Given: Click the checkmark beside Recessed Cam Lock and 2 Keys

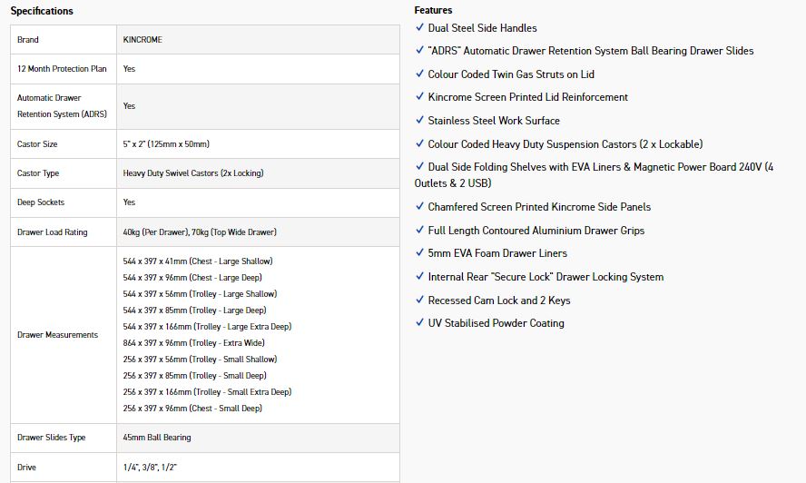Looking at the screenshot, I should [419, 300].
